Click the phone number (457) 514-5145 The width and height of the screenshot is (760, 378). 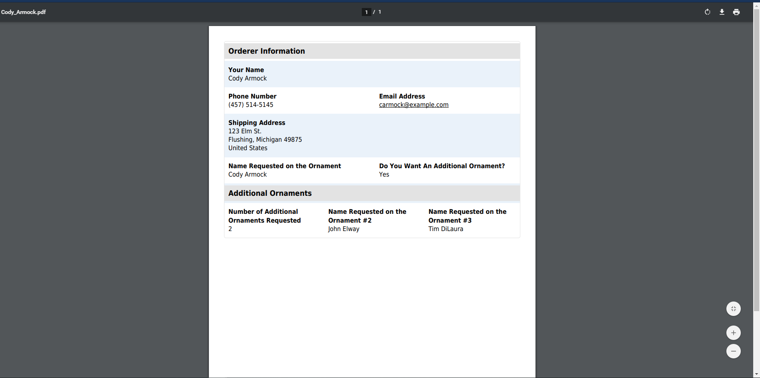click(x=251, y=105)
